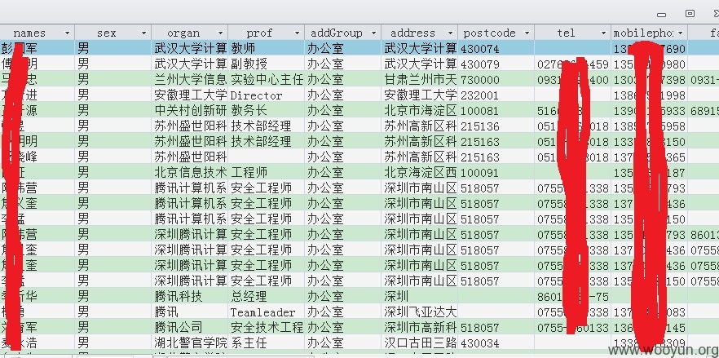This screenshot has width=719, height=358.
Task: Select the prof cell 副教授
Action: pos(266,64)
